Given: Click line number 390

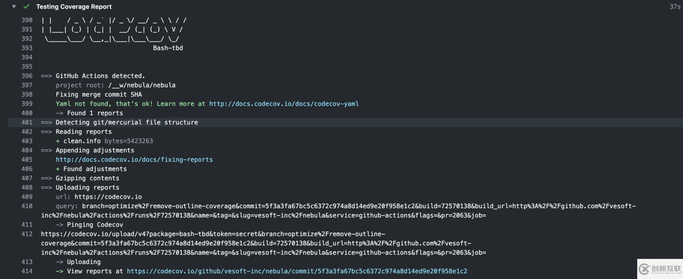Looking at the screenshot, I should click(27, 20).
